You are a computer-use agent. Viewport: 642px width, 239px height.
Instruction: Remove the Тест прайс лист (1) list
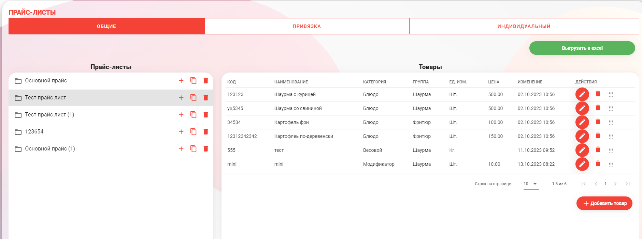click(206, 115)
